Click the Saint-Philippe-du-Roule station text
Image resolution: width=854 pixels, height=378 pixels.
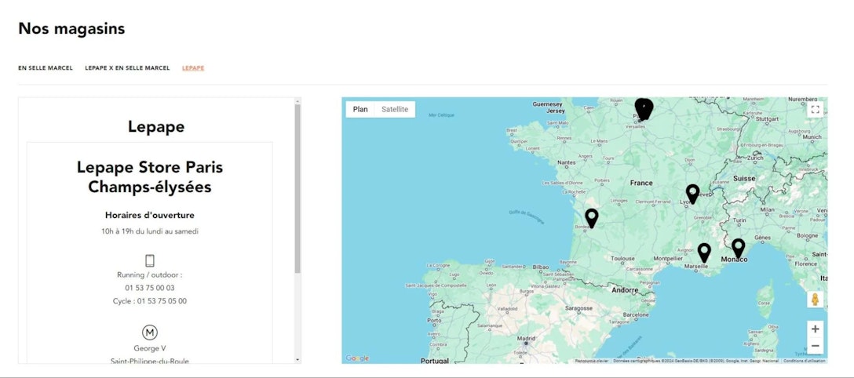pos(150,362)
